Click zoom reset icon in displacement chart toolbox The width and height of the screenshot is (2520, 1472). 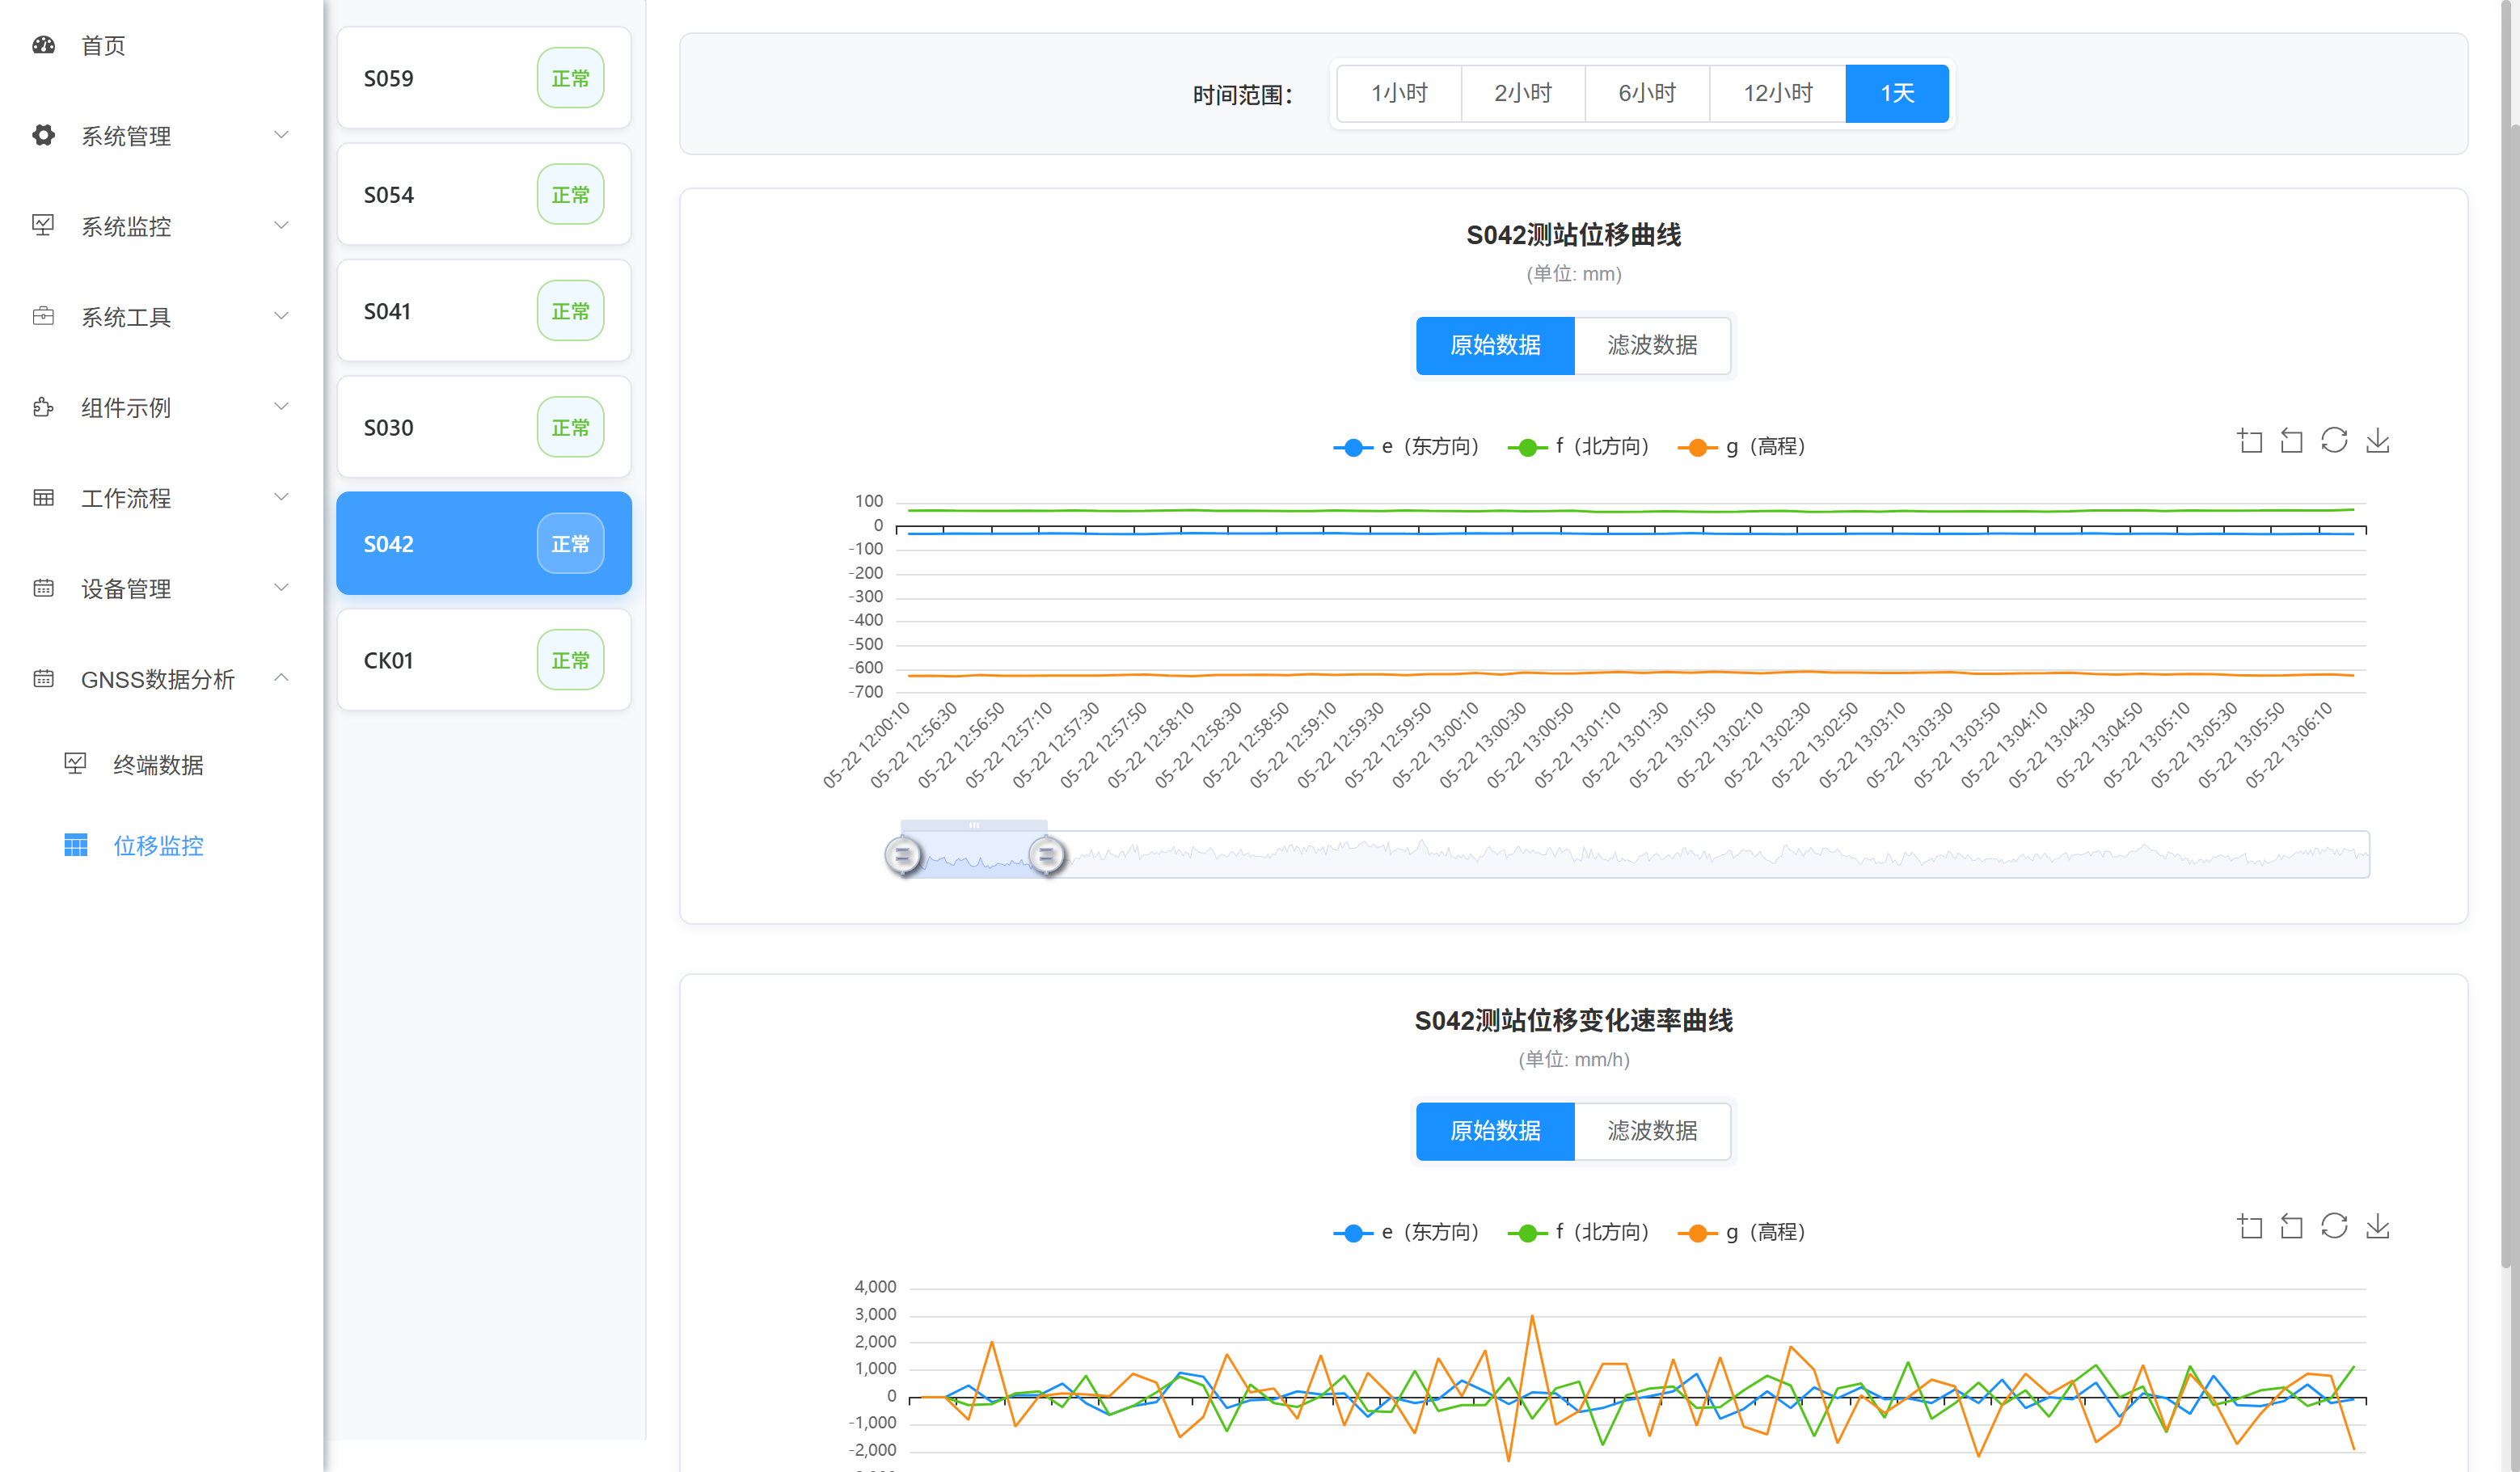tap(2291, 441)
